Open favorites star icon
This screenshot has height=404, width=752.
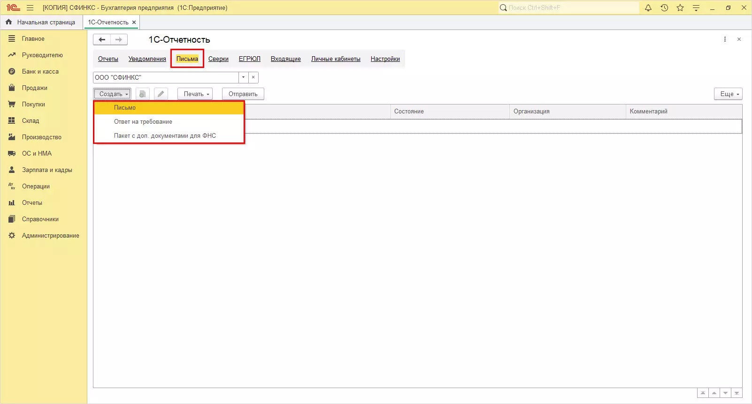tap(680, 8)
